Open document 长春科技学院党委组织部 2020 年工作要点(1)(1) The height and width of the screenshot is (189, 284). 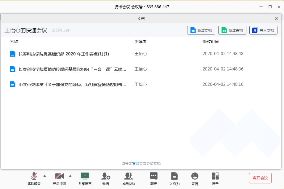tap(64, 54)
